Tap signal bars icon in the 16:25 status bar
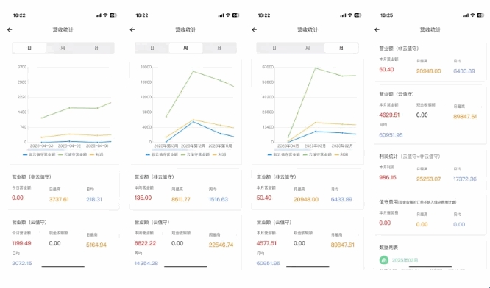 coord(466,15)
